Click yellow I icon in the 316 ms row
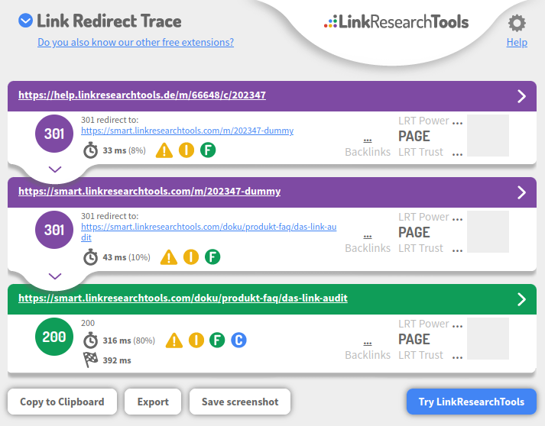 [x=196, y=340]
